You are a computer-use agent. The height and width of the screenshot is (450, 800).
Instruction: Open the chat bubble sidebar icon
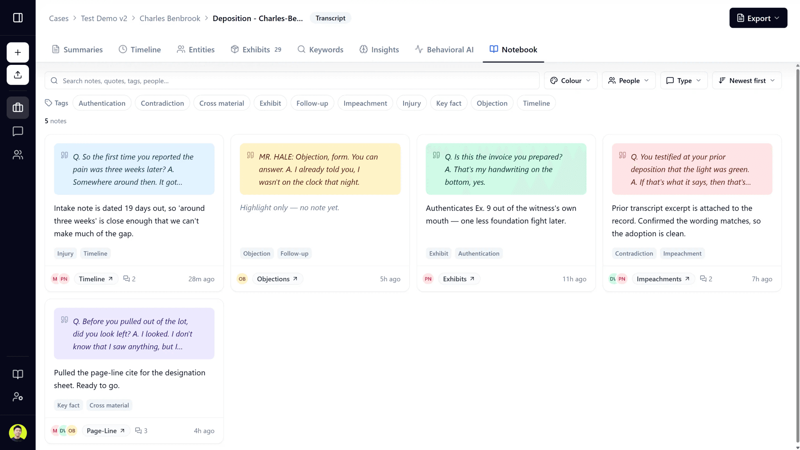(x=18, y=131)
